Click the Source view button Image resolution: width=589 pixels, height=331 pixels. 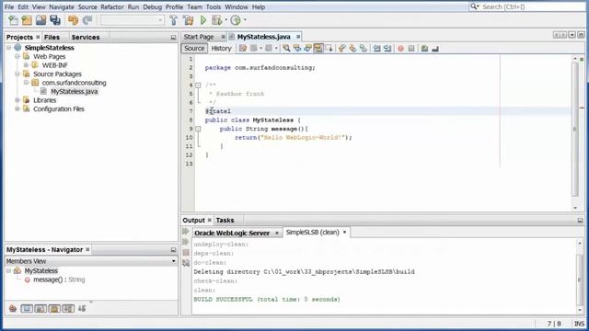tap(194, 48)
